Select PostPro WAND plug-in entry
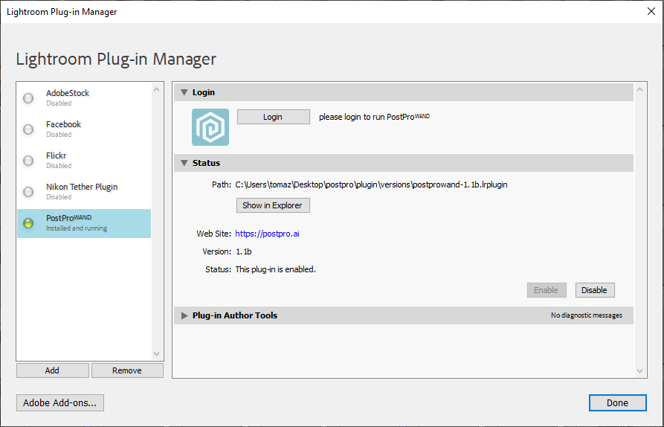This screenshot has width=664, height=427. (84, 223)
